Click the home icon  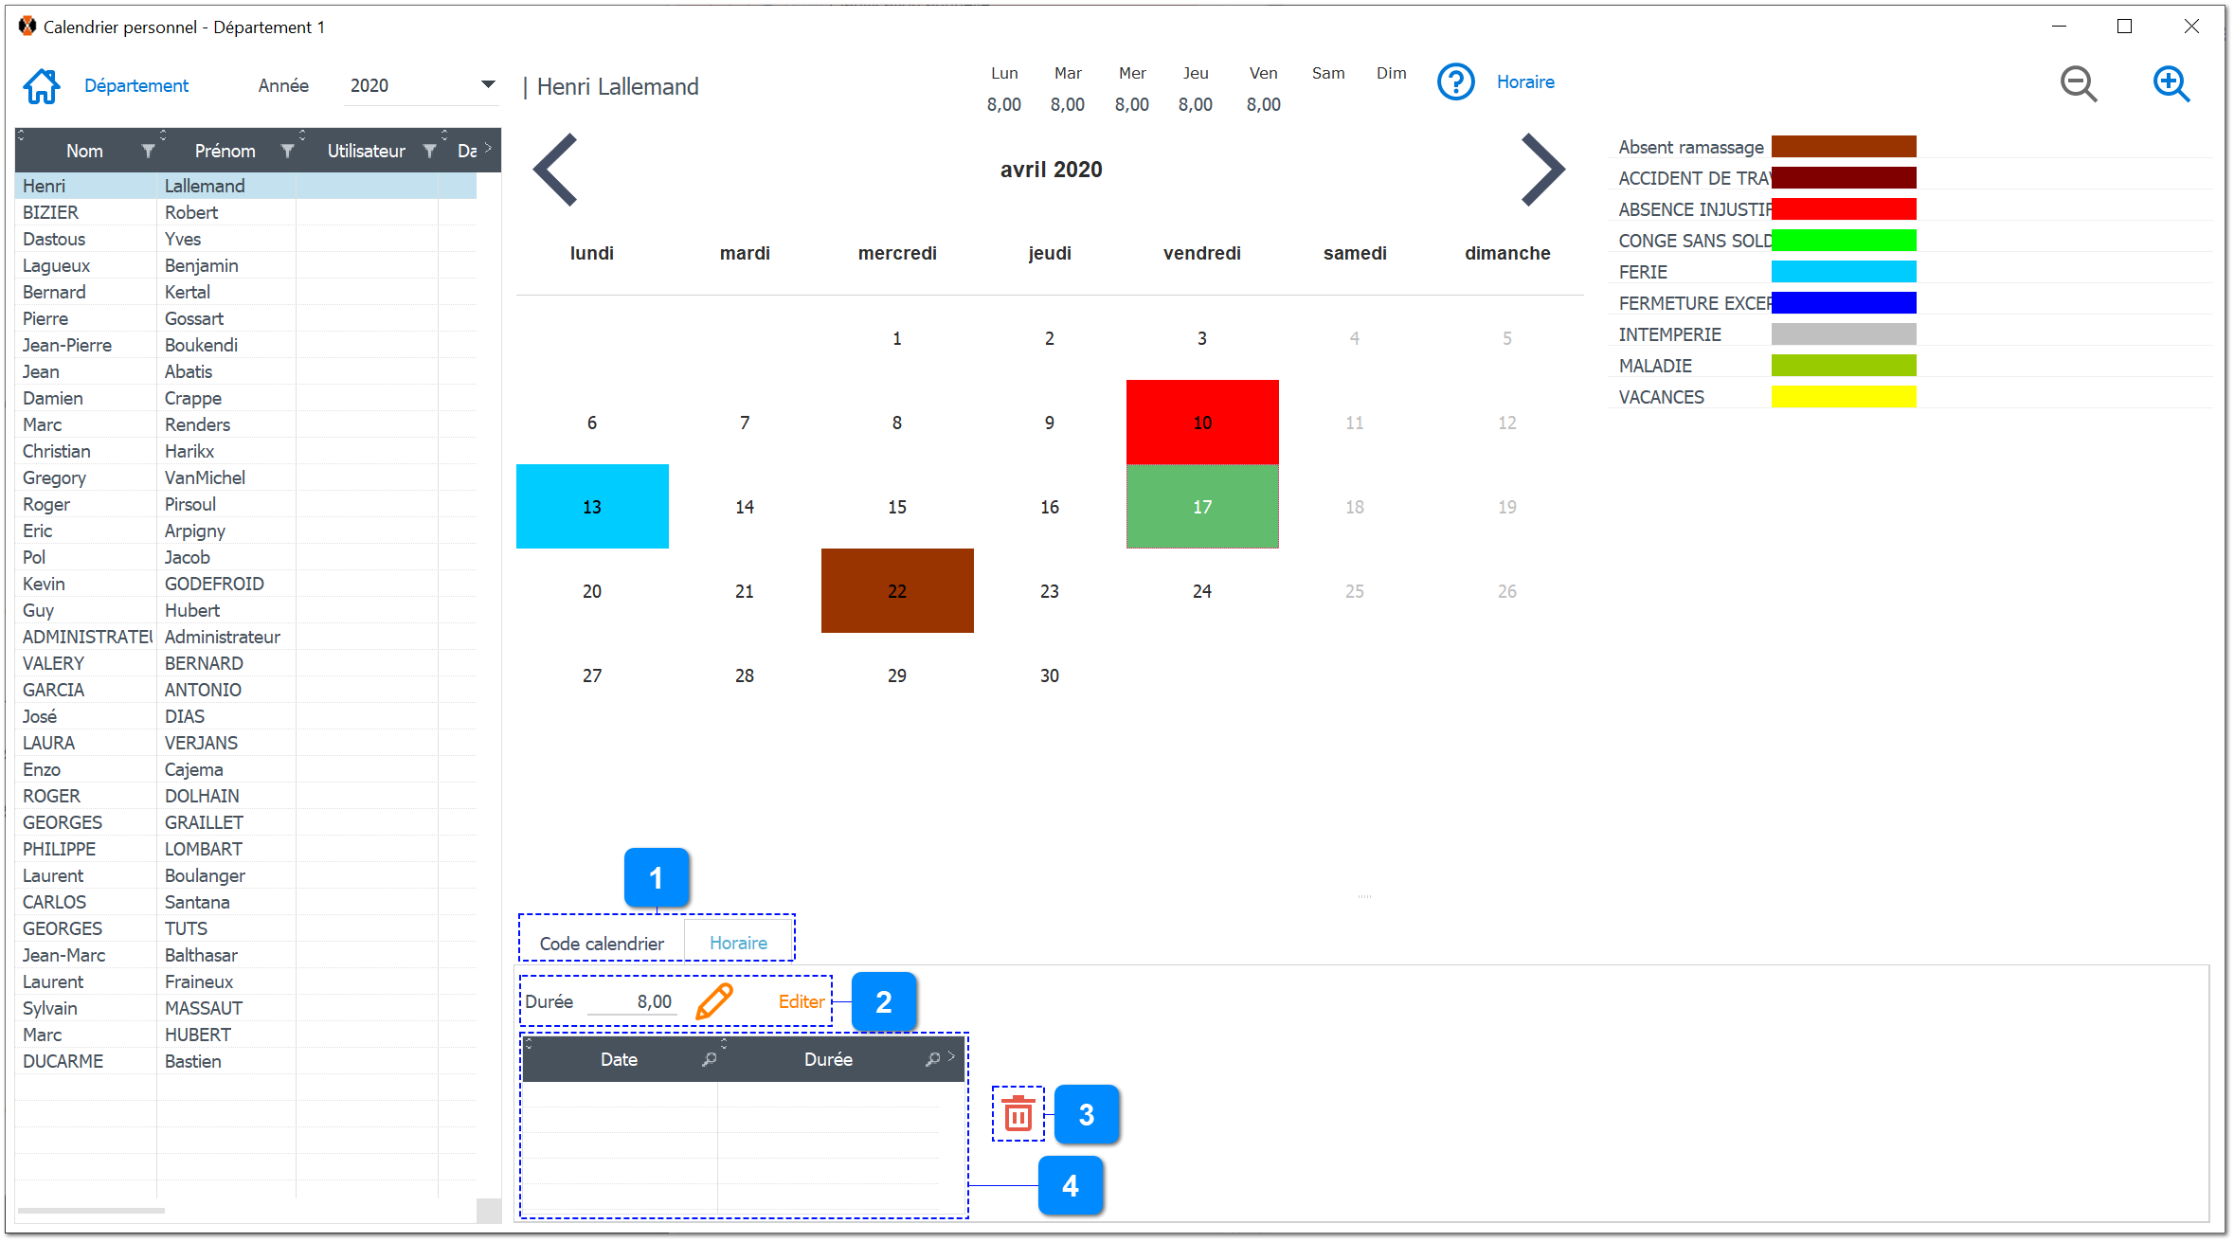tap(40, 85)
